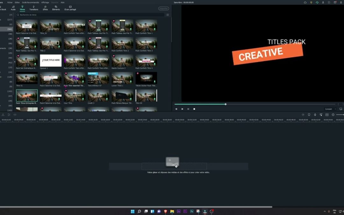Viewport: 344px width, 215px height.
Task: Open the user account icon
Action: coord(323,3)
